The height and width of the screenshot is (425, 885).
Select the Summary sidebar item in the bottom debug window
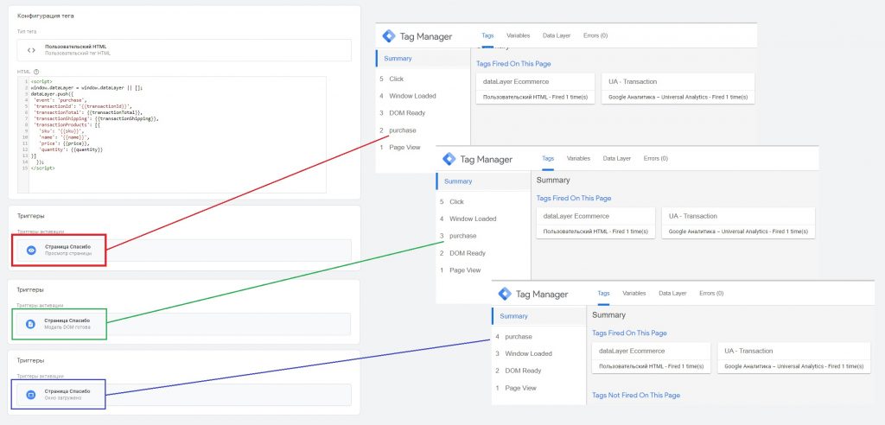click(x=539, y=316)
